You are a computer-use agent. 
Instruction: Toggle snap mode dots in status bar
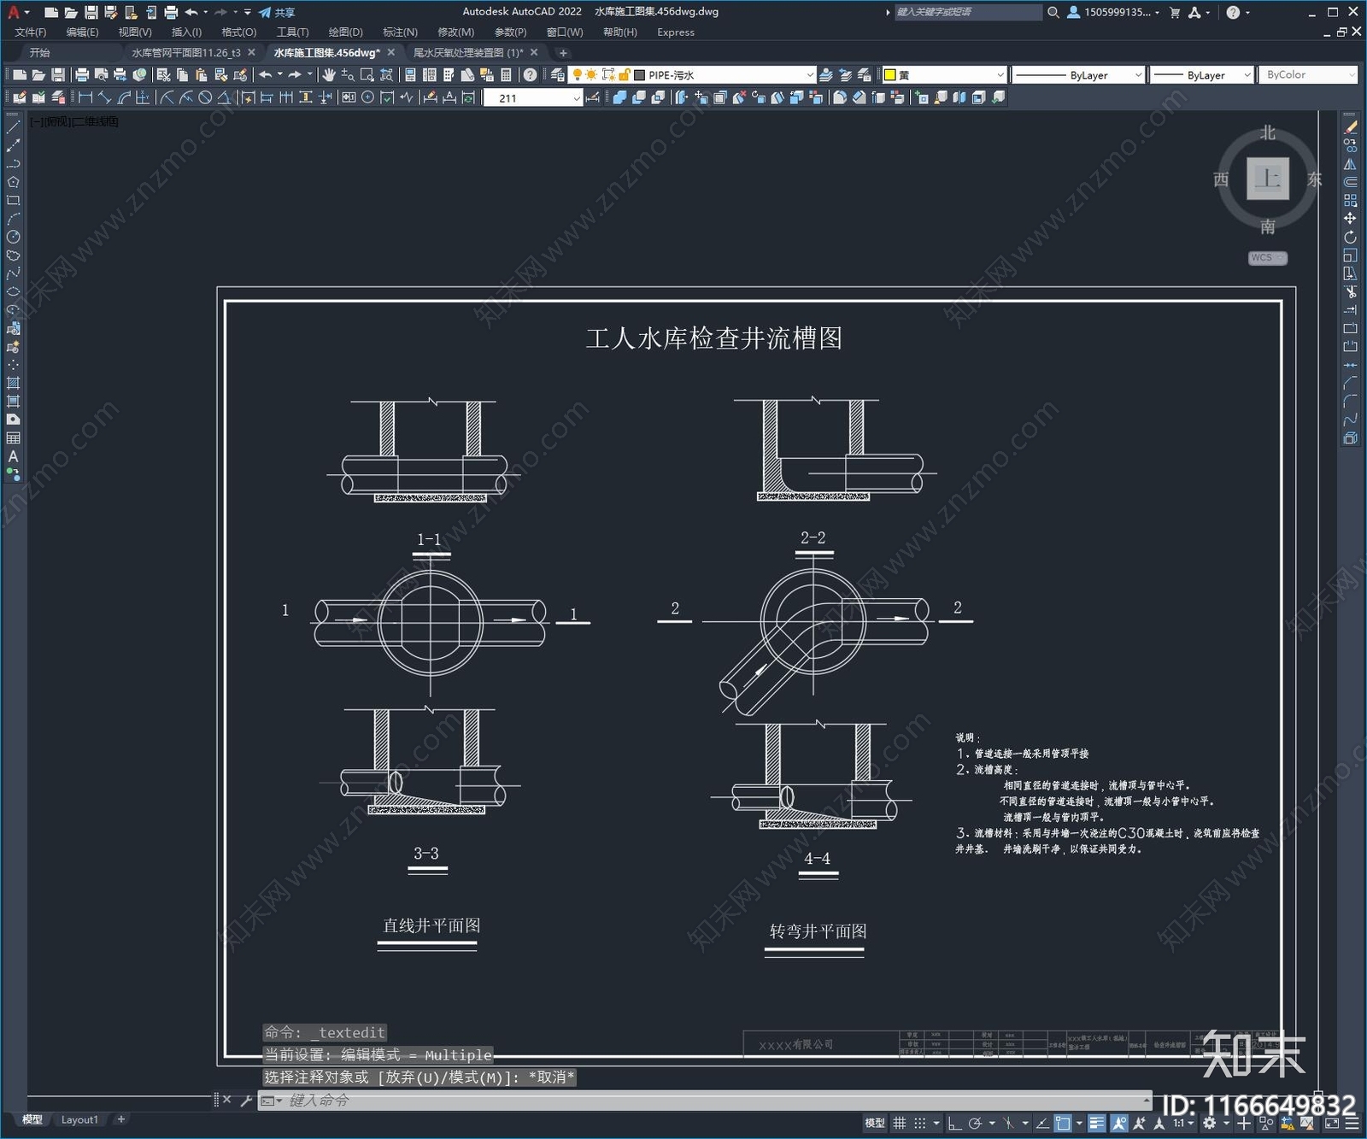tap(920, 1123)
